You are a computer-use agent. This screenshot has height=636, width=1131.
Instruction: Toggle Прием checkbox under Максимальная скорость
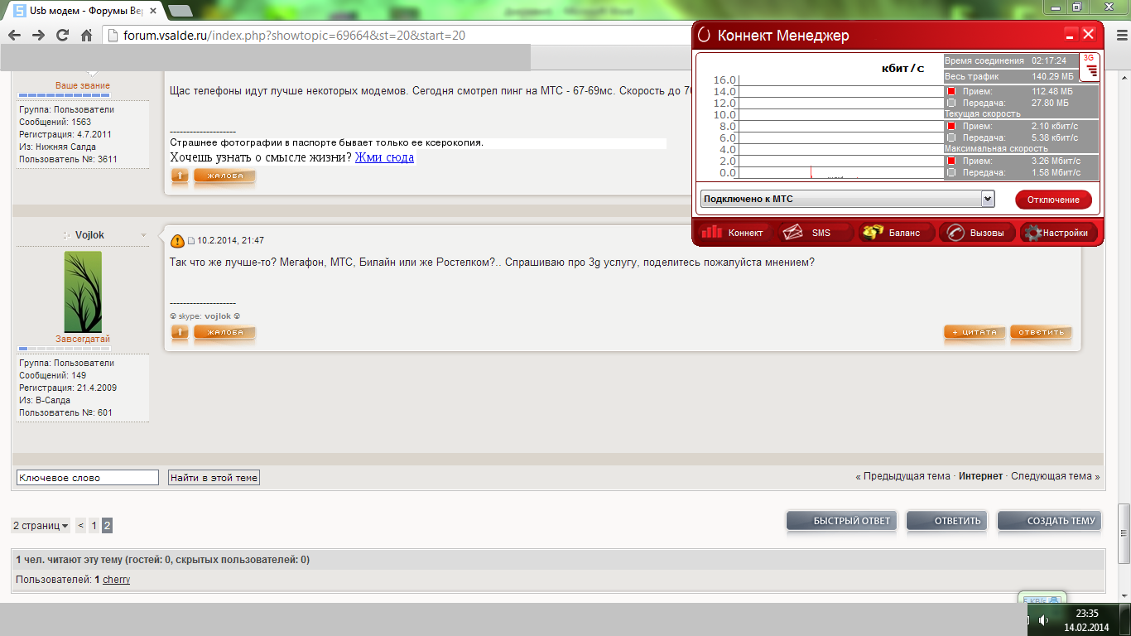click(x=951, y=161)
